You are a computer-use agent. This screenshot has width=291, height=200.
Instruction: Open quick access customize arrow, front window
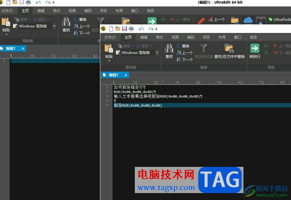click(156, 29)
